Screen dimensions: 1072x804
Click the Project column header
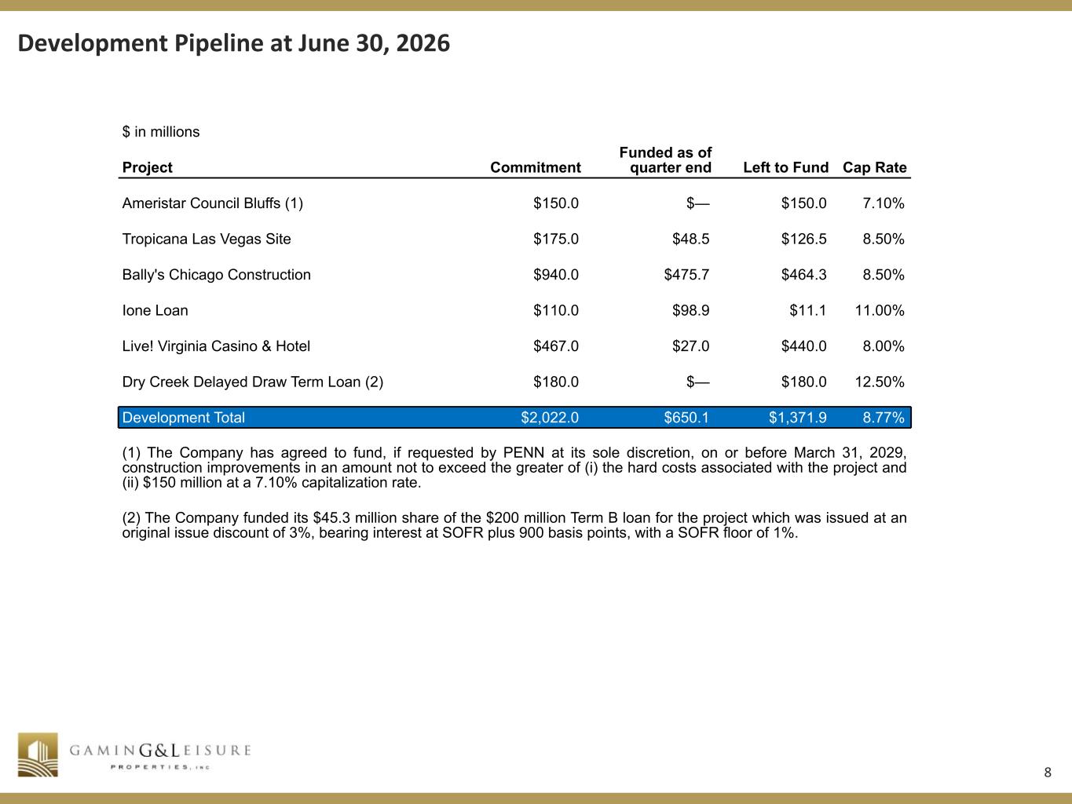[148, 167]
